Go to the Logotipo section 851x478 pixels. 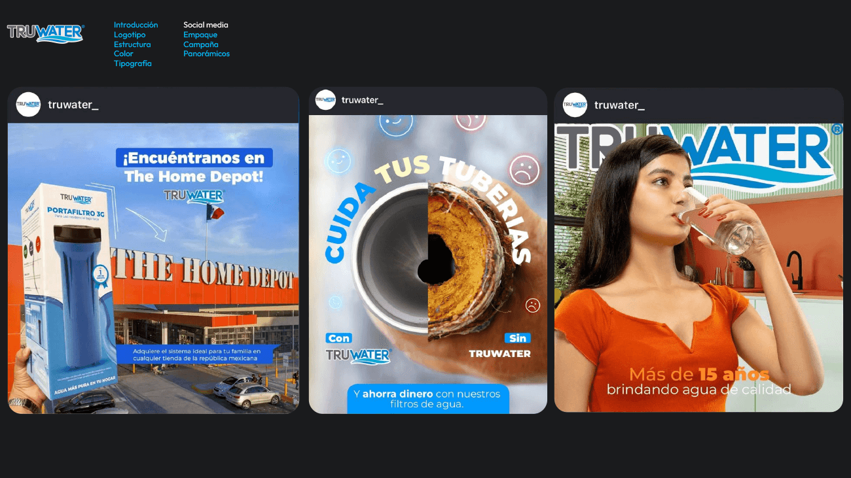tap(130, 35)
